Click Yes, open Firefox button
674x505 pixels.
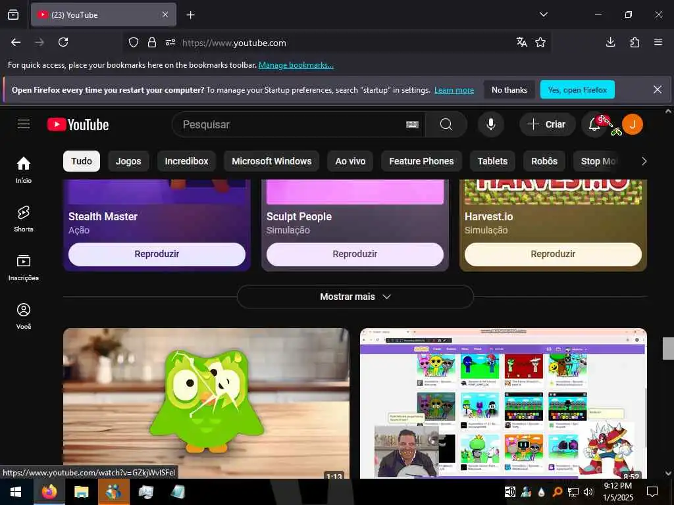[577, 89]
